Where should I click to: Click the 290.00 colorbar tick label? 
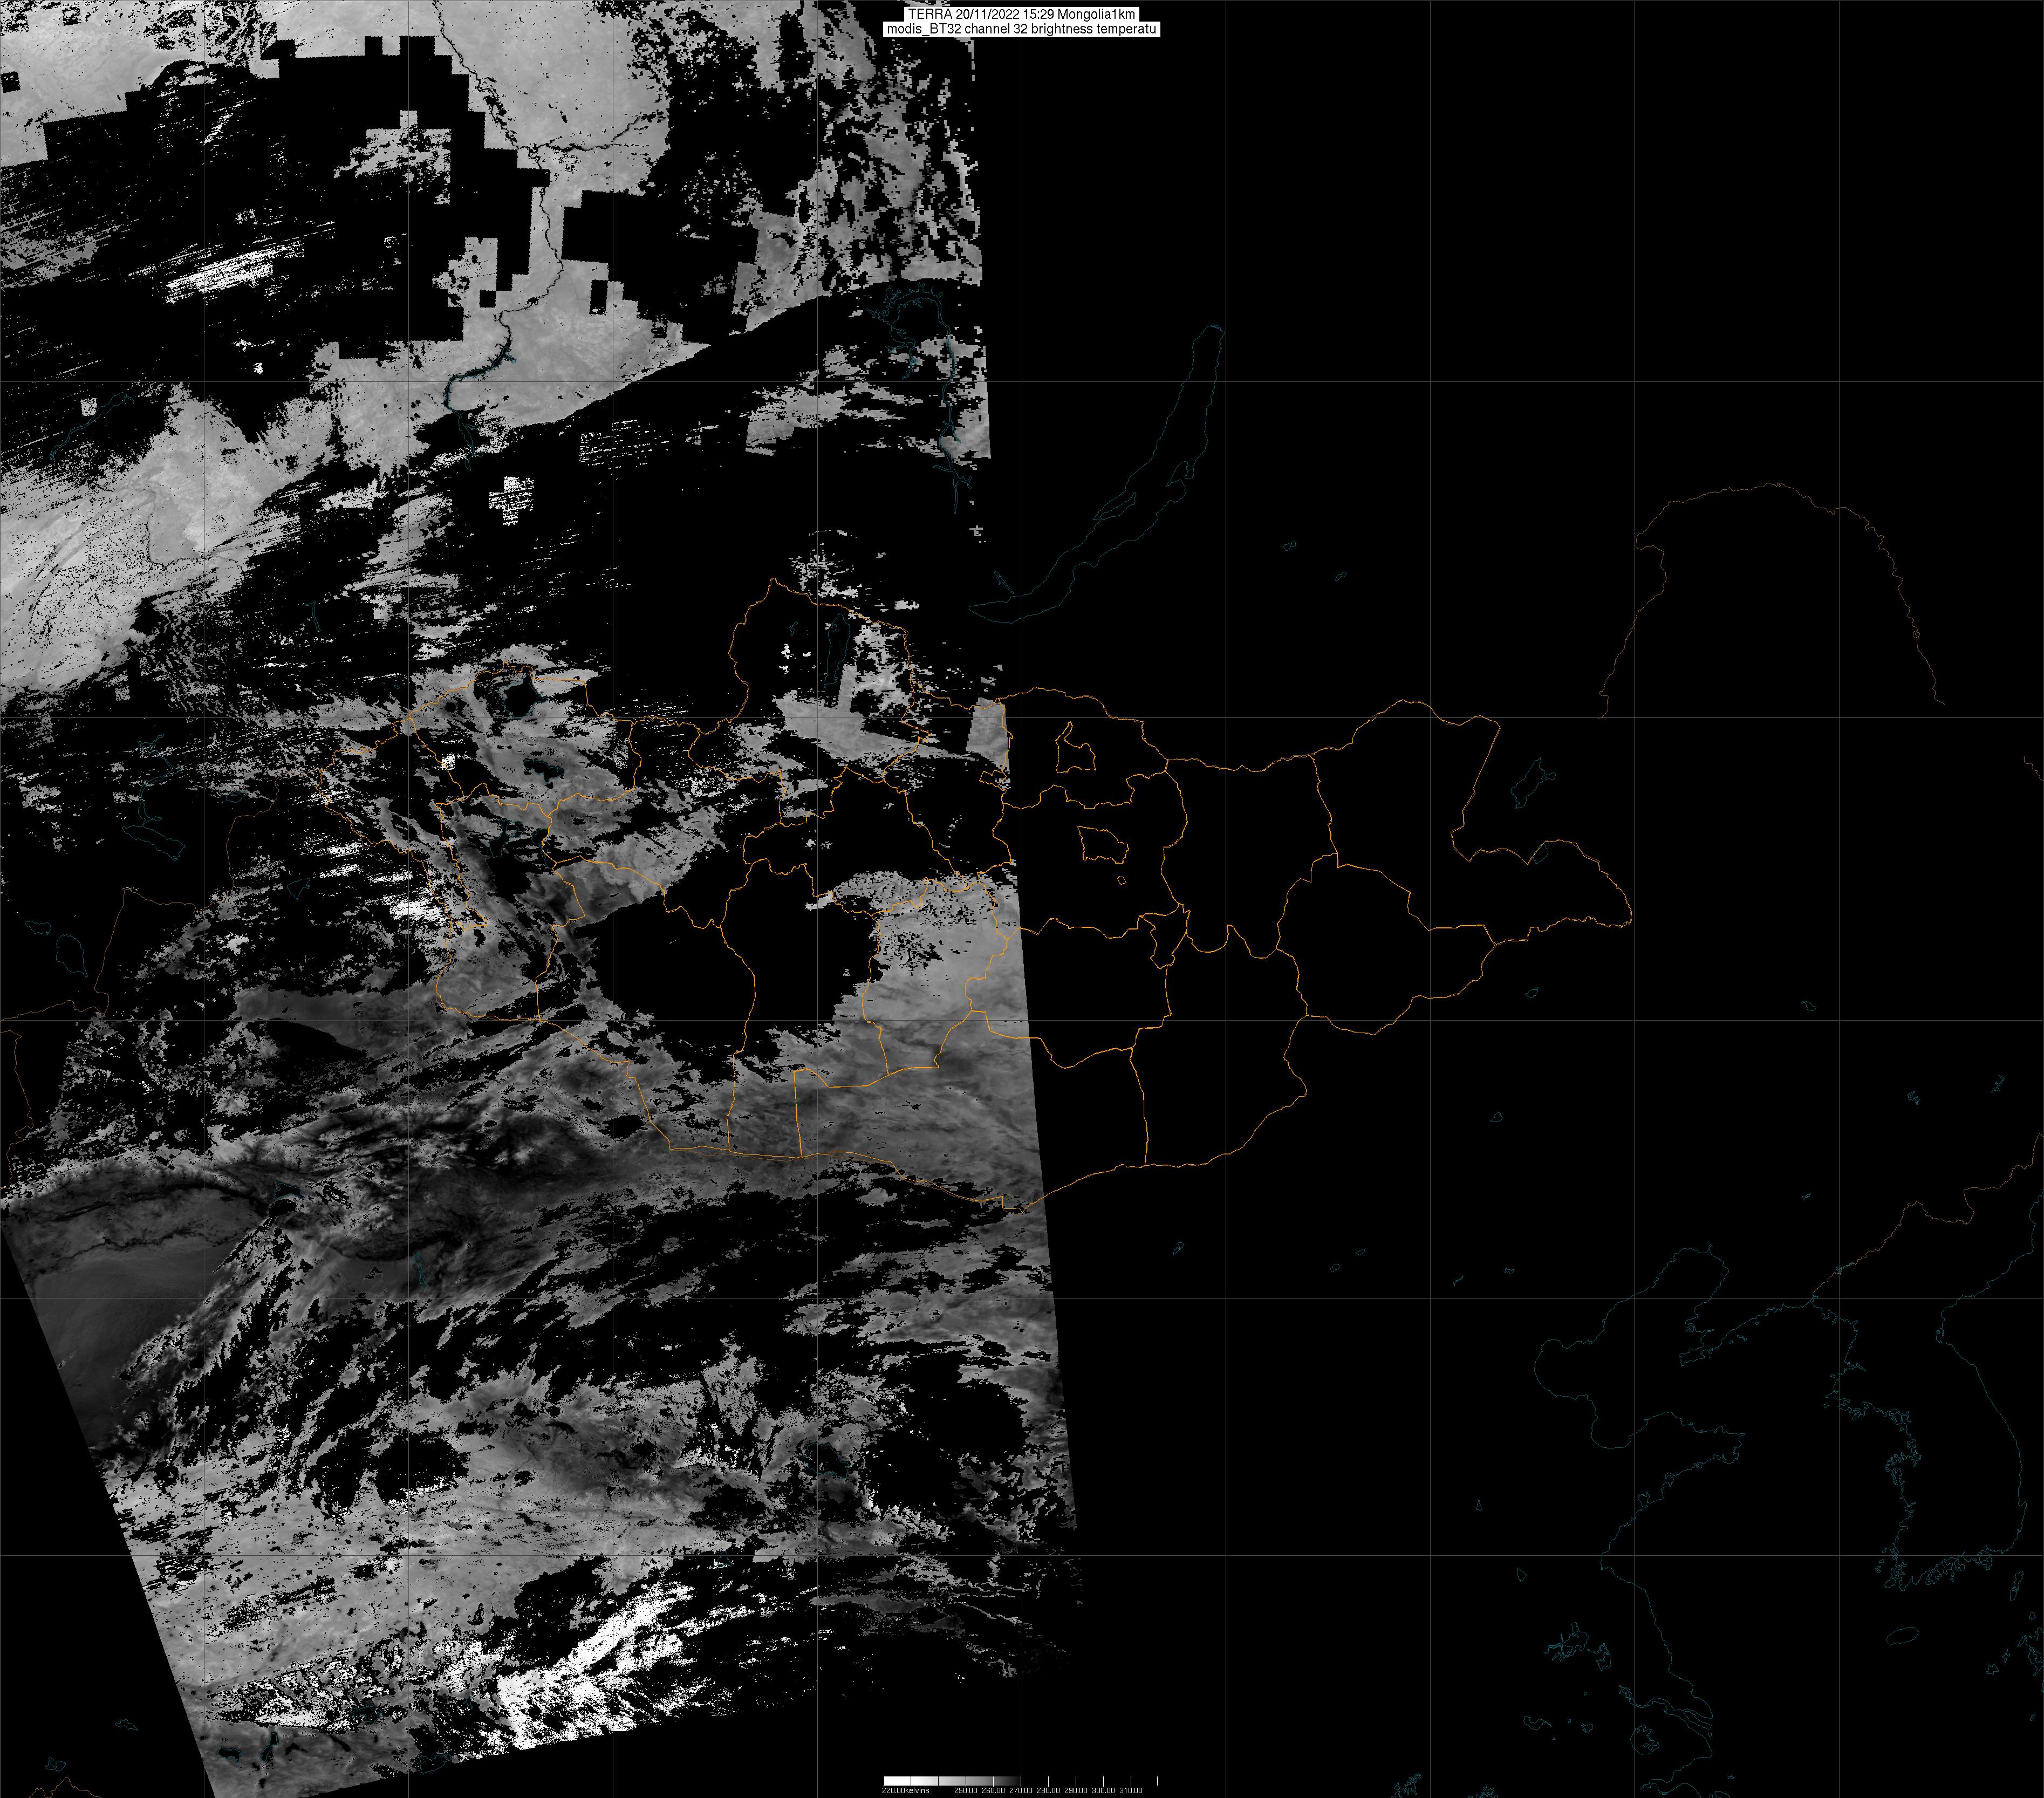[1075, 1790]
